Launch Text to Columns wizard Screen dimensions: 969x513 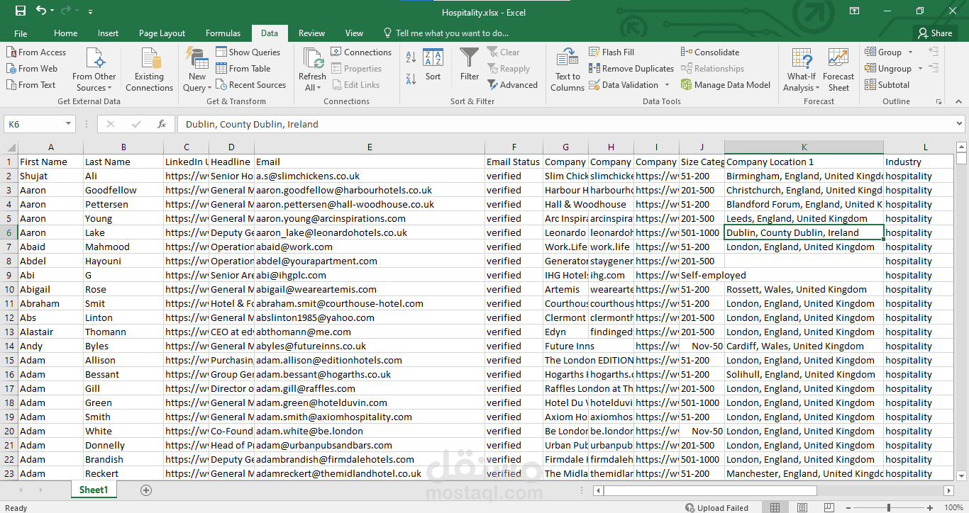(x=567, y=69)
